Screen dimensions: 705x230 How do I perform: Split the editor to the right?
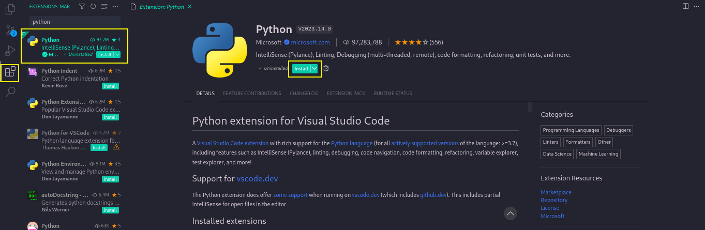pos(685,6)
